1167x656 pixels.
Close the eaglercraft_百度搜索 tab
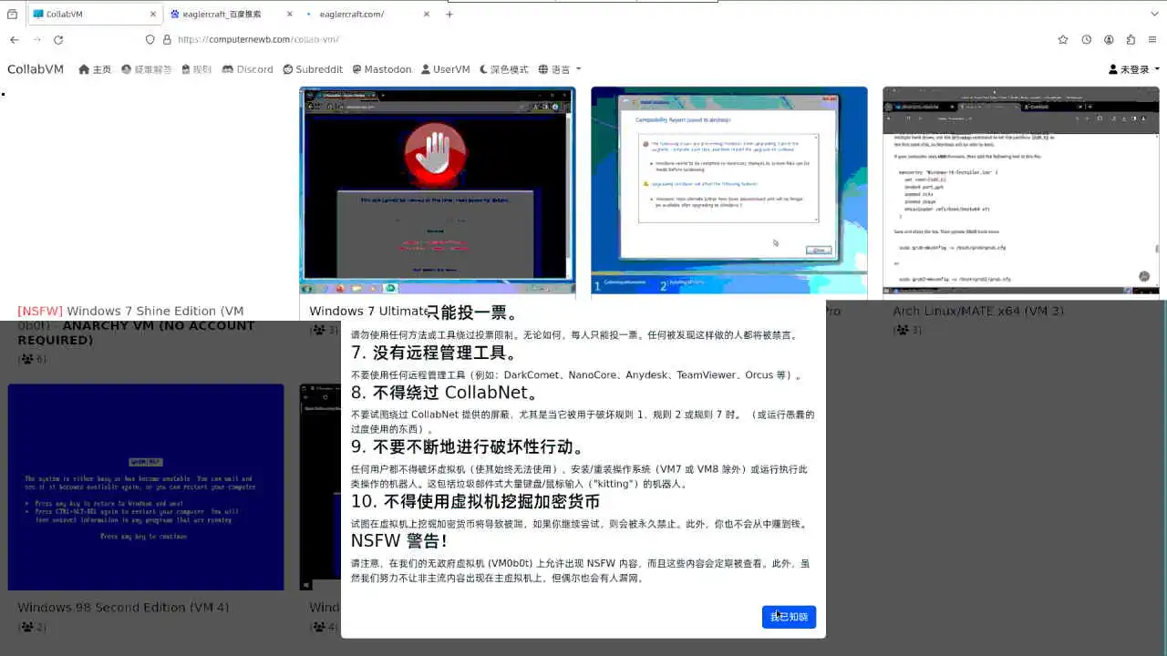pyautogui.click(x=289, y=14)
